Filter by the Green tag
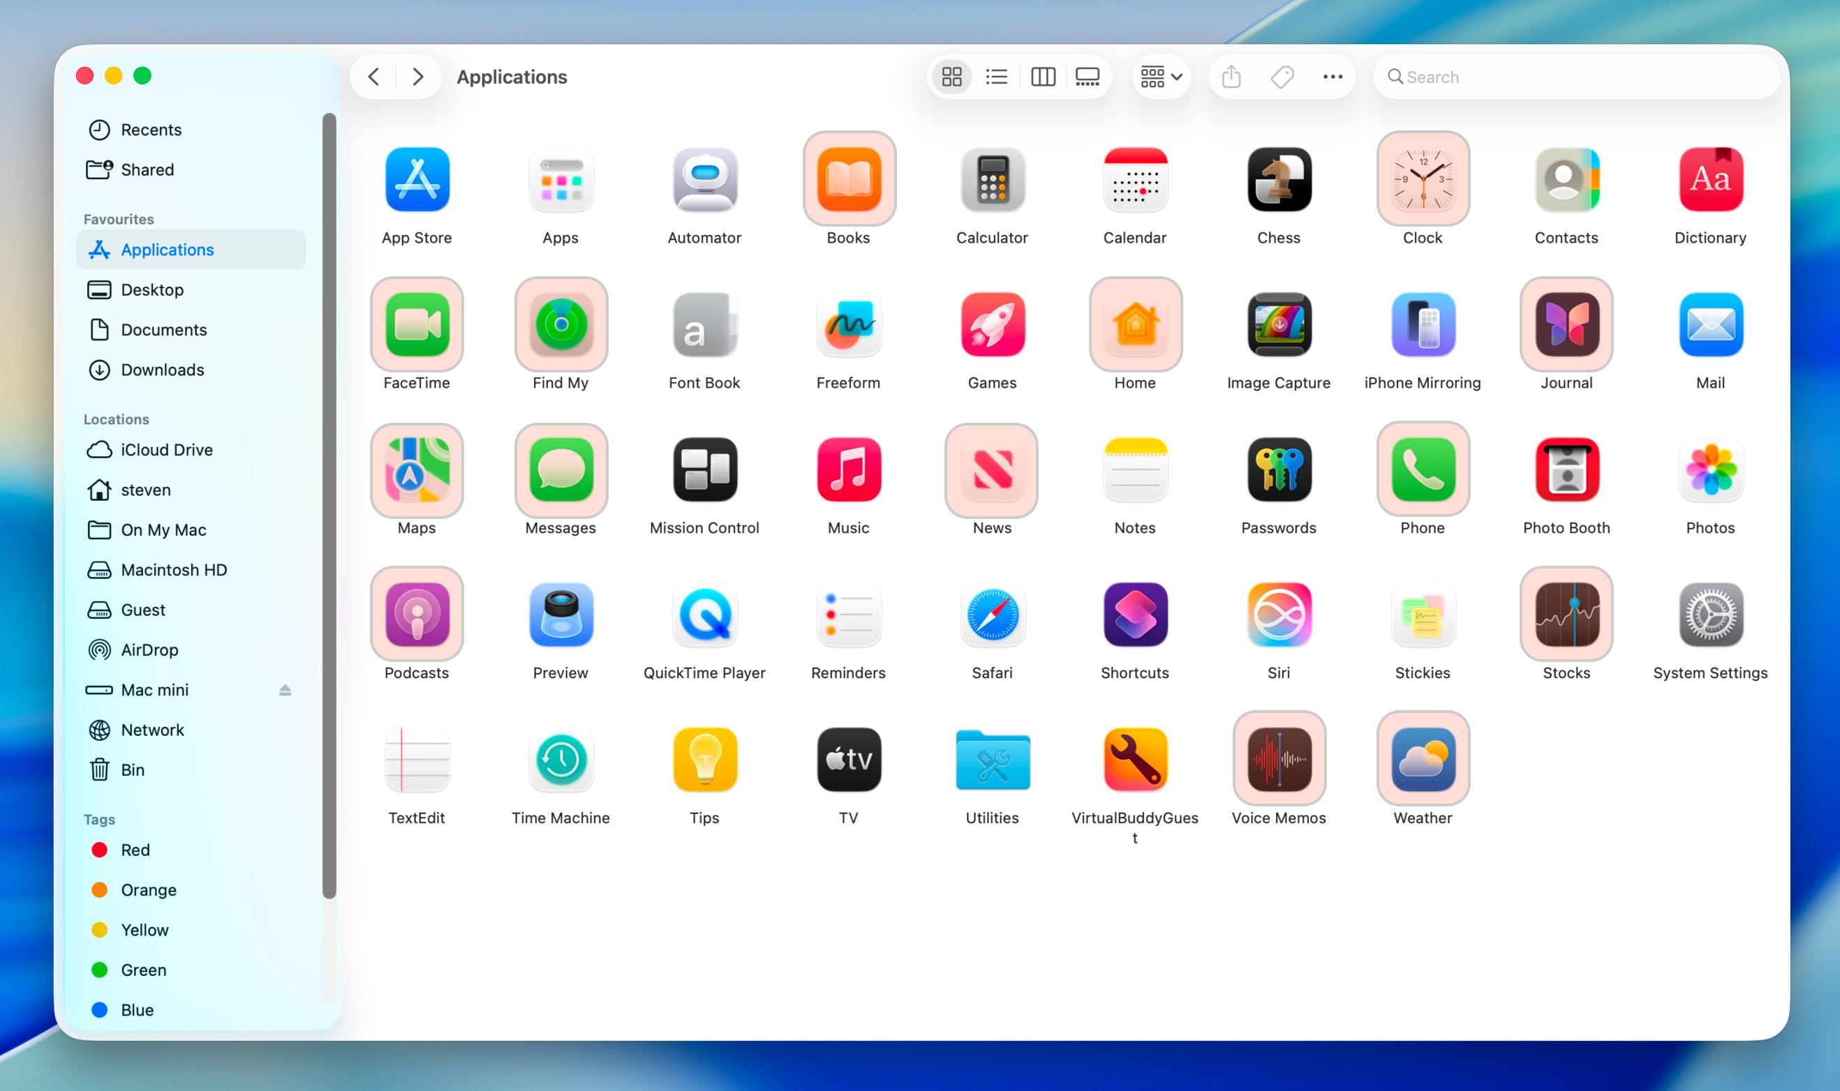The image size is (1840, 1091). (x=191, y=970)
